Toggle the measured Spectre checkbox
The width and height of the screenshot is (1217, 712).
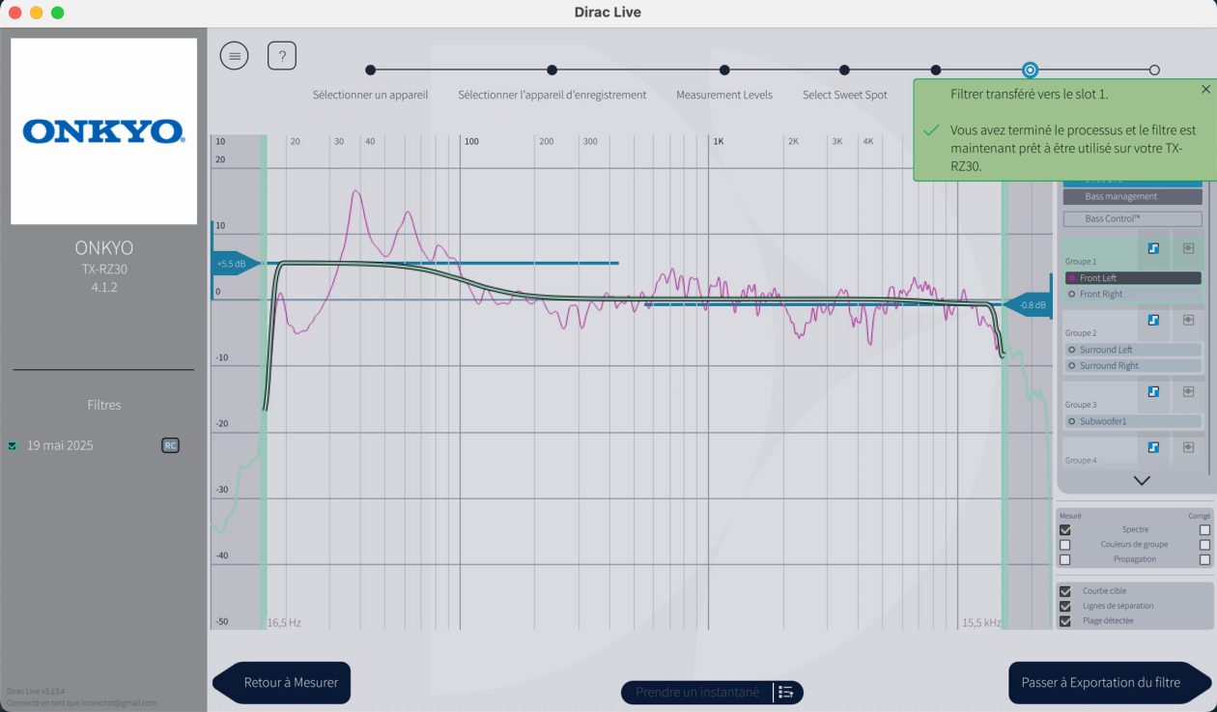tap(1065, 529)
